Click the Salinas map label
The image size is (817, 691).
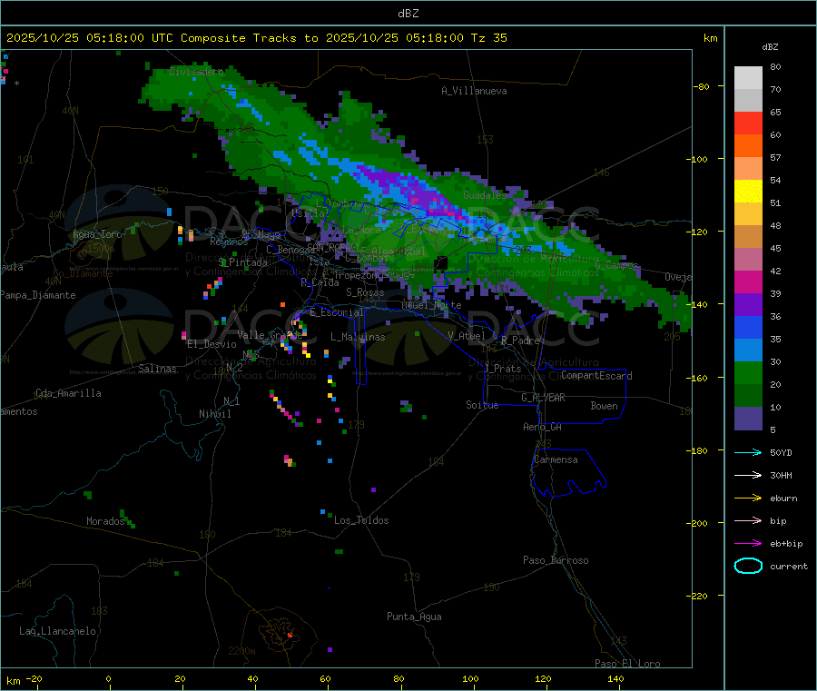(157, 369)
